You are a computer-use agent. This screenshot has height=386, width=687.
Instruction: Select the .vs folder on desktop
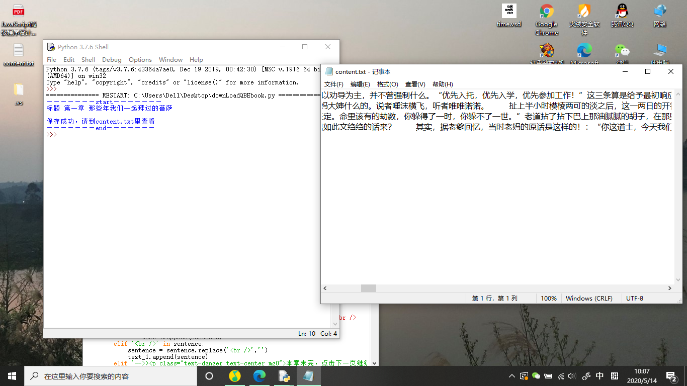click(19, 94)
